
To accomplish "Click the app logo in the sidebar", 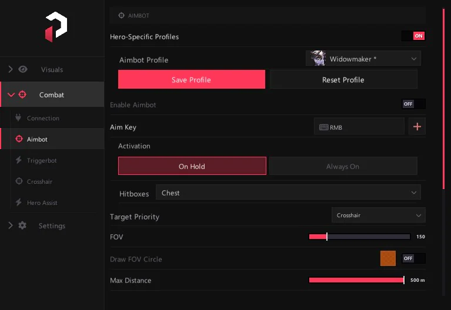I will click(56, 27).
